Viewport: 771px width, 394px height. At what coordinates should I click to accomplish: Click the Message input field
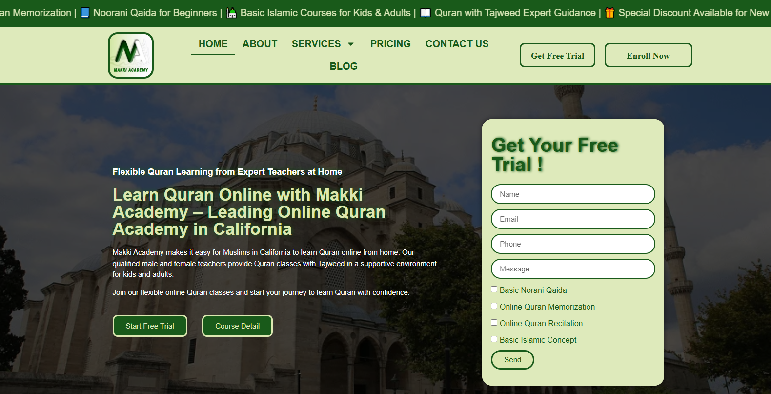coord(573,269)
